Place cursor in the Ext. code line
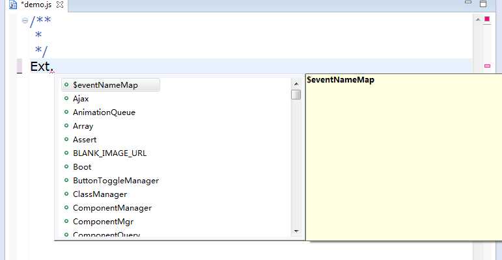 [x=195, y=66]
